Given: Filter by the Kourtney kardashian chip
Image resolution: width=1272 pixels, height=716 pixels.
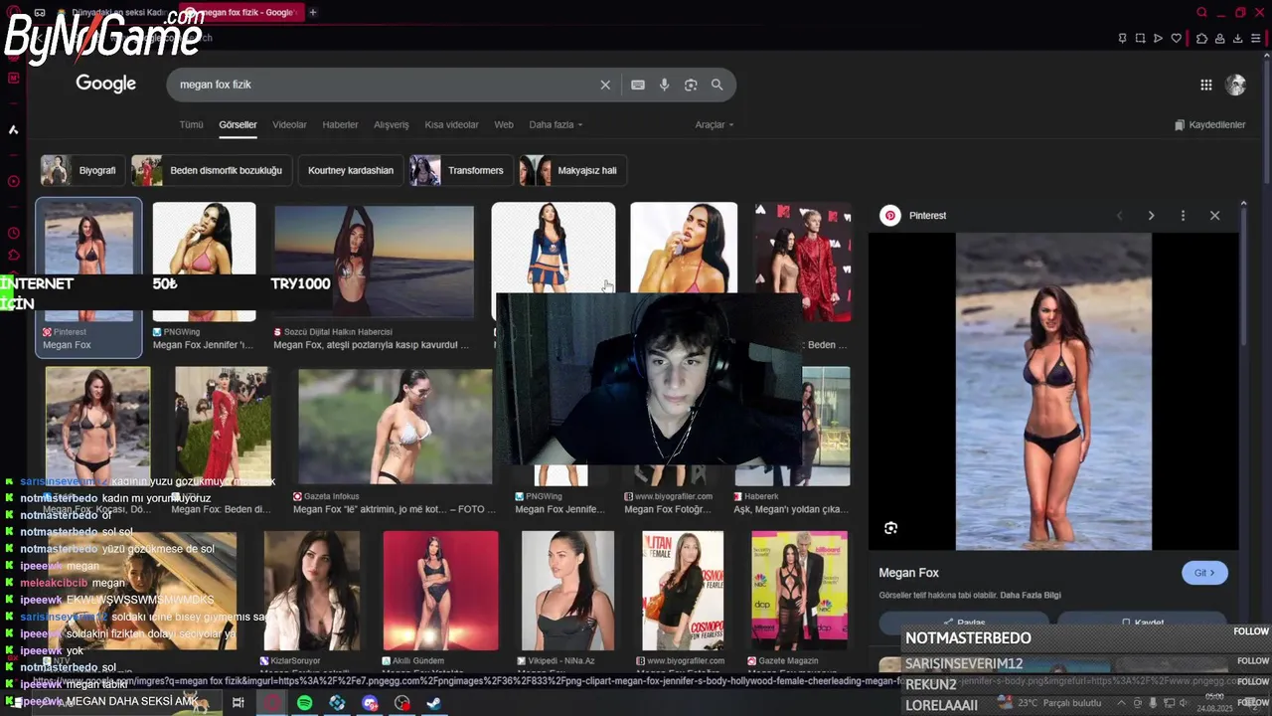Looking at the screenshot, I should click(x=351, y=170).
